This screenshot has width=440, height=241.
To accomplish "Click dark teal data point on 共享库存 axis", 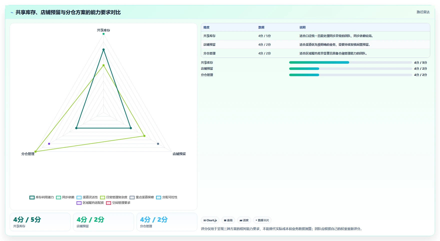I will 104,49.
